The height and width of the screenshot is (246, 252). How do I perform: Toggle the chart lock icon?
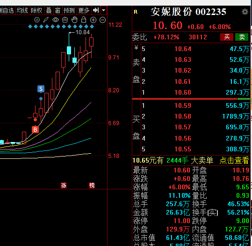[84, 20]
